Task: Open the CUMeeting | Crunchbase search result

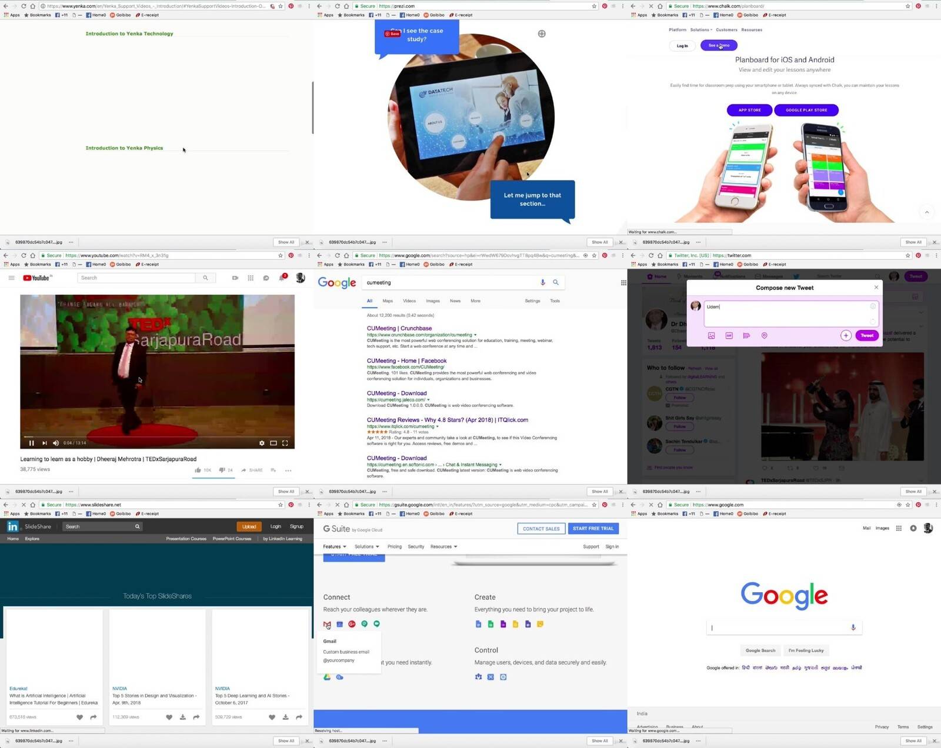Action: pos(399,328)
